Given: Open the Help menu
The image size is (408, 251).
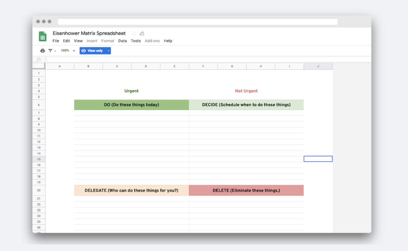Looking at the screenshot, I should (x=168, y=41).
